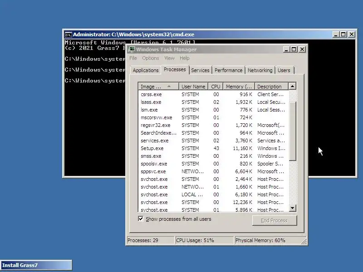
Task: Sort by Description column header
Action: (271, 87)
